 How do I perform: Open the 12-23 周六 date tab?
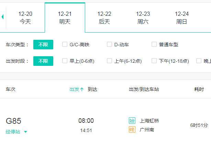click(143, 17)
